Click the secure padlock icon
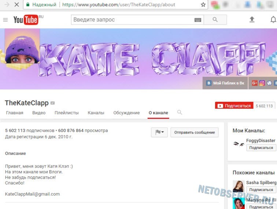 [28, 5]
